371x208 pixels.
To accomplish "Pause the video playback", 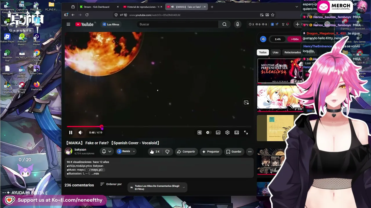I will (70, 132).
